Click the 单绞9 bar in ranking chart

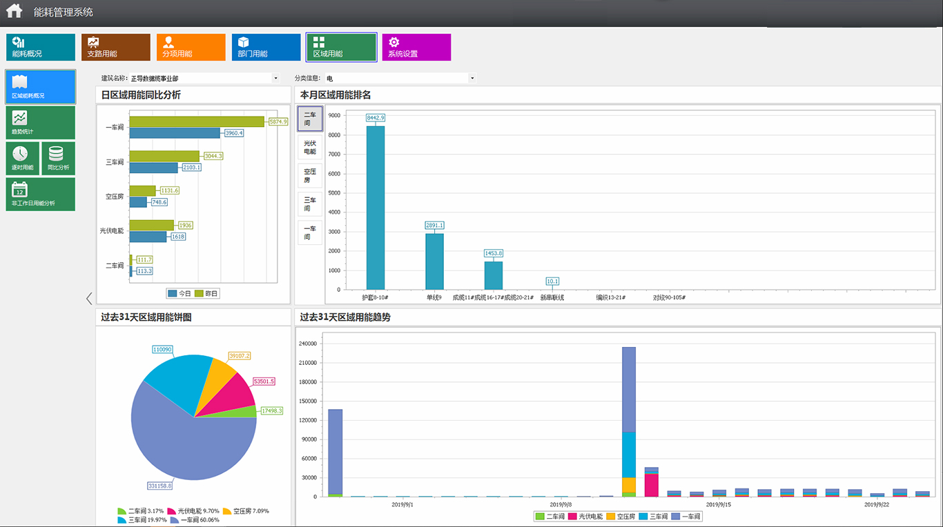pos(434,261)
